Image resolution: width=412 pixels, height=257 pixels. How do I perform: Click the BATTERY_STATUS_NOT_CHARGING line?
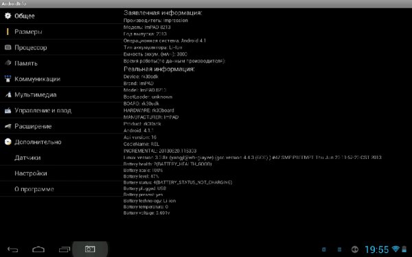178,182
